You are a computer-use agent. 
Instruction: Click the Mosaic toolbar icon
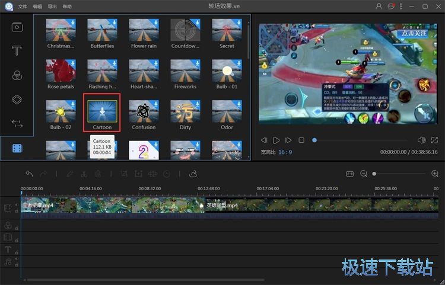152,174
